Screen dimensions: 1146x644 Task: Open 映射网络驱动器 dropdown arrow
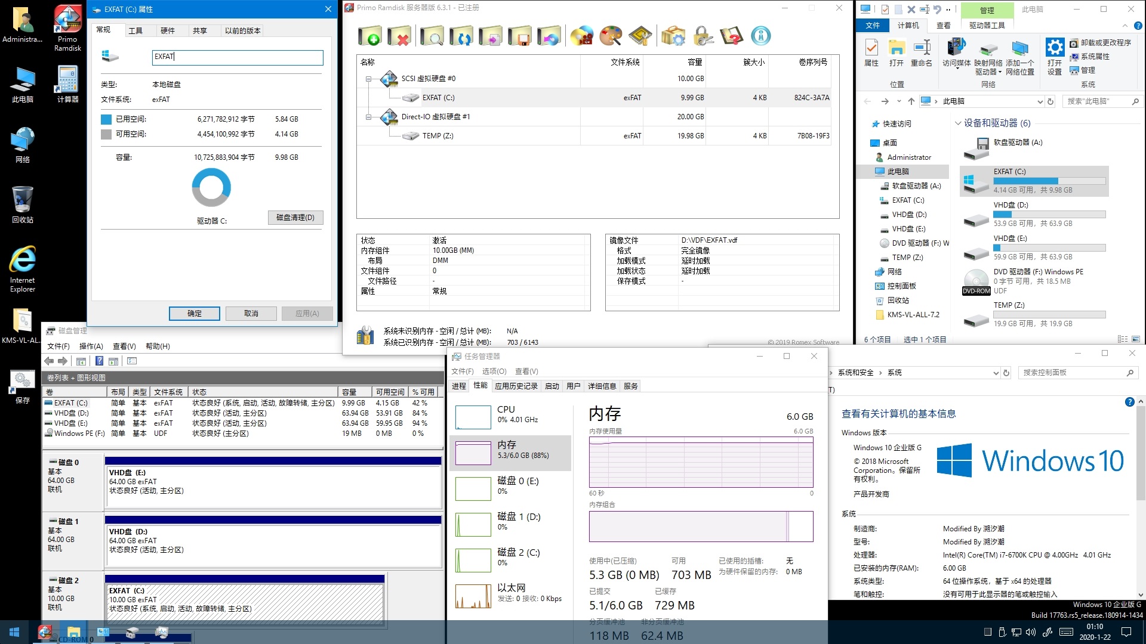1000,72
